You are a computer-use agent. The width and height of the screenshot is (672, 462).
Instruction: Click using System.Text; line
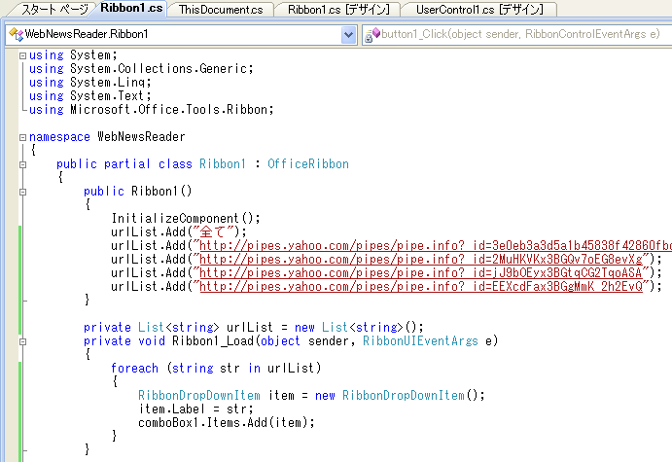[x=90, y=96]
